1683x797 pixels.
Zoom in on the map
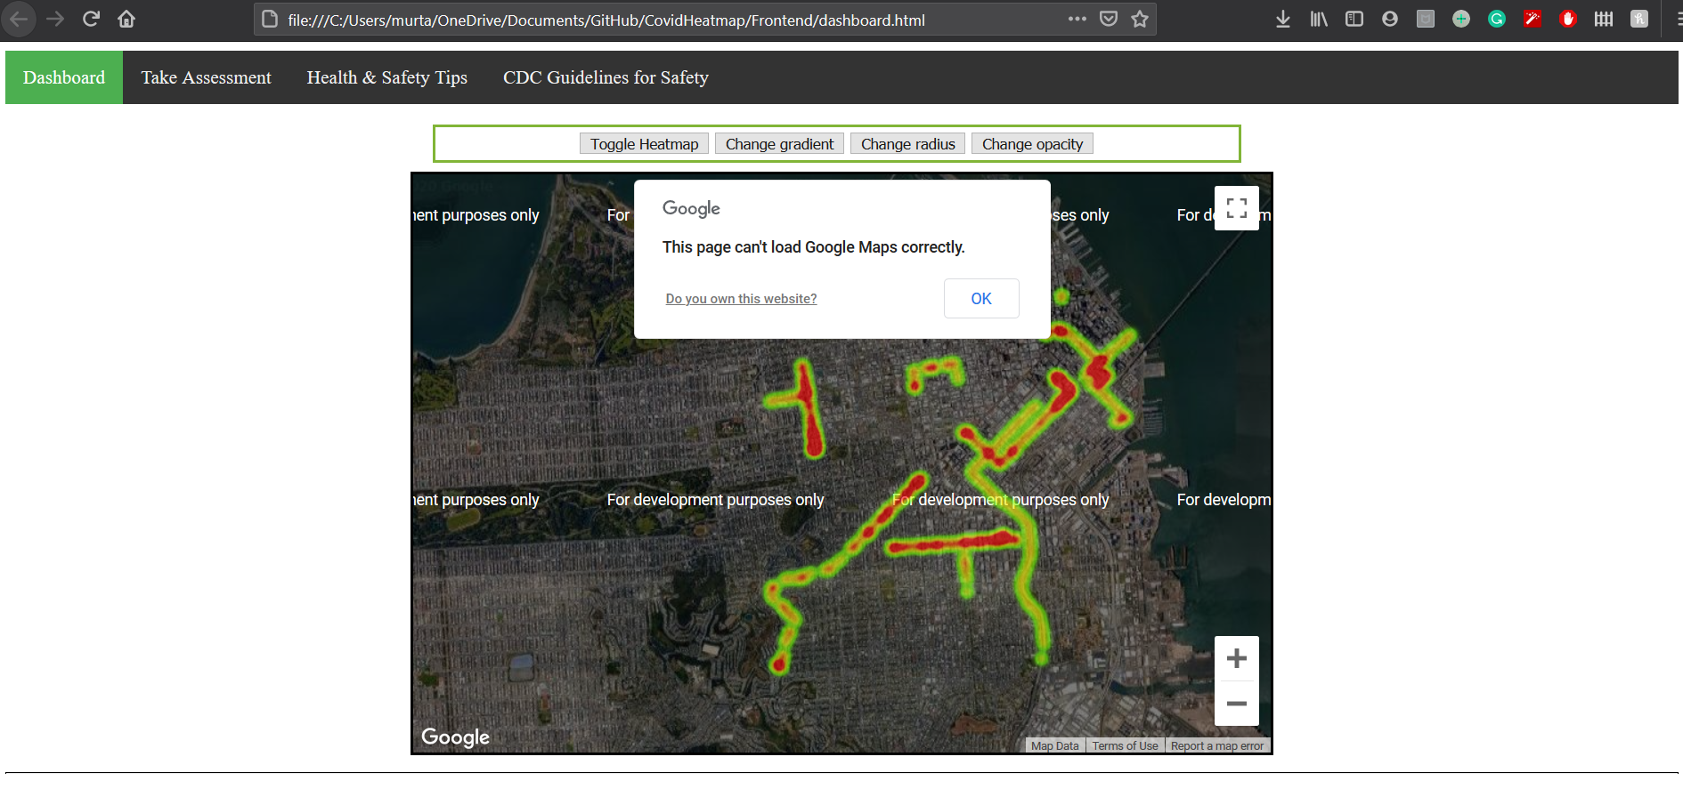(x=1237, y=658)
